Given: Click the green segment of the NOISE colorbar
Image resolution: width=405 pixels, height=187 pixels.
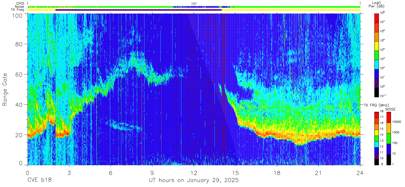Looking at the screenshot, I should [x=389, y=138].
